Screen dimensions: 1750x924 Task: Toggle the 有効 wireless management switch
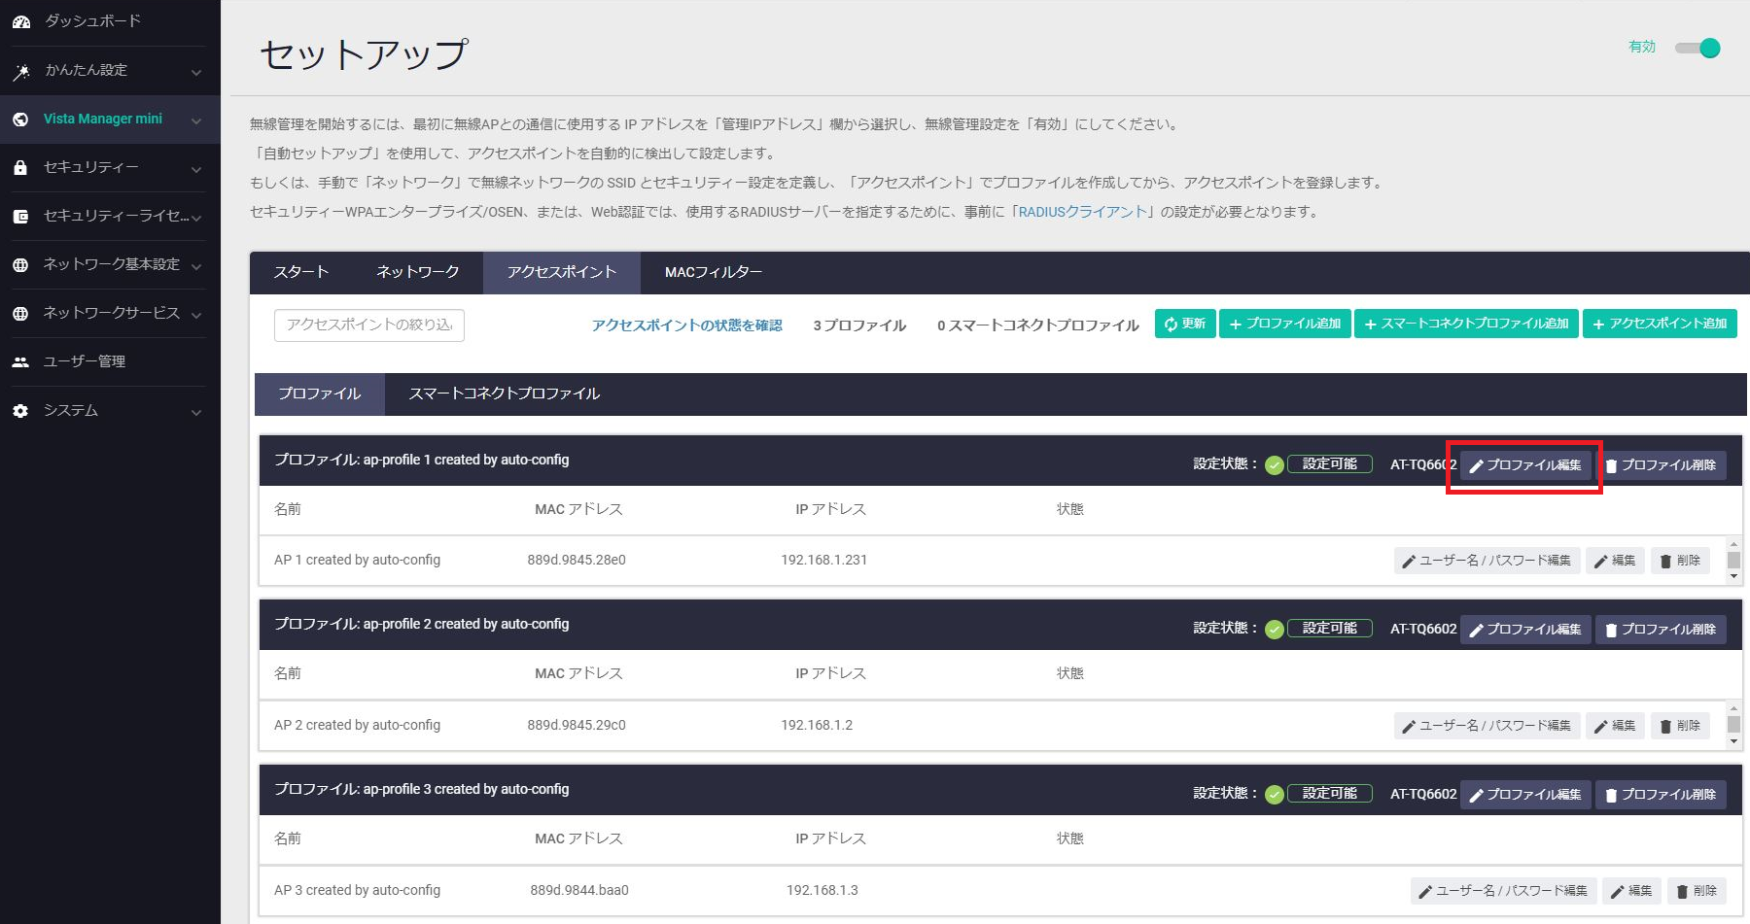click(1698, 48)
